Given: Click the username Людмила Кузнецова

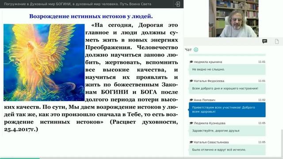Looking at the screenshot, I should click(210, 123).
